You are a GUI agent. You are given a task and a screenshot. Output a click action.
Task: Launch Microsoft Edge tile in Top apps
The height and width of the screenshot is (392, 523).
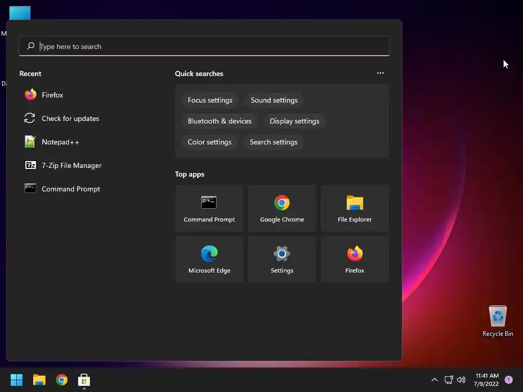point(209,259)
